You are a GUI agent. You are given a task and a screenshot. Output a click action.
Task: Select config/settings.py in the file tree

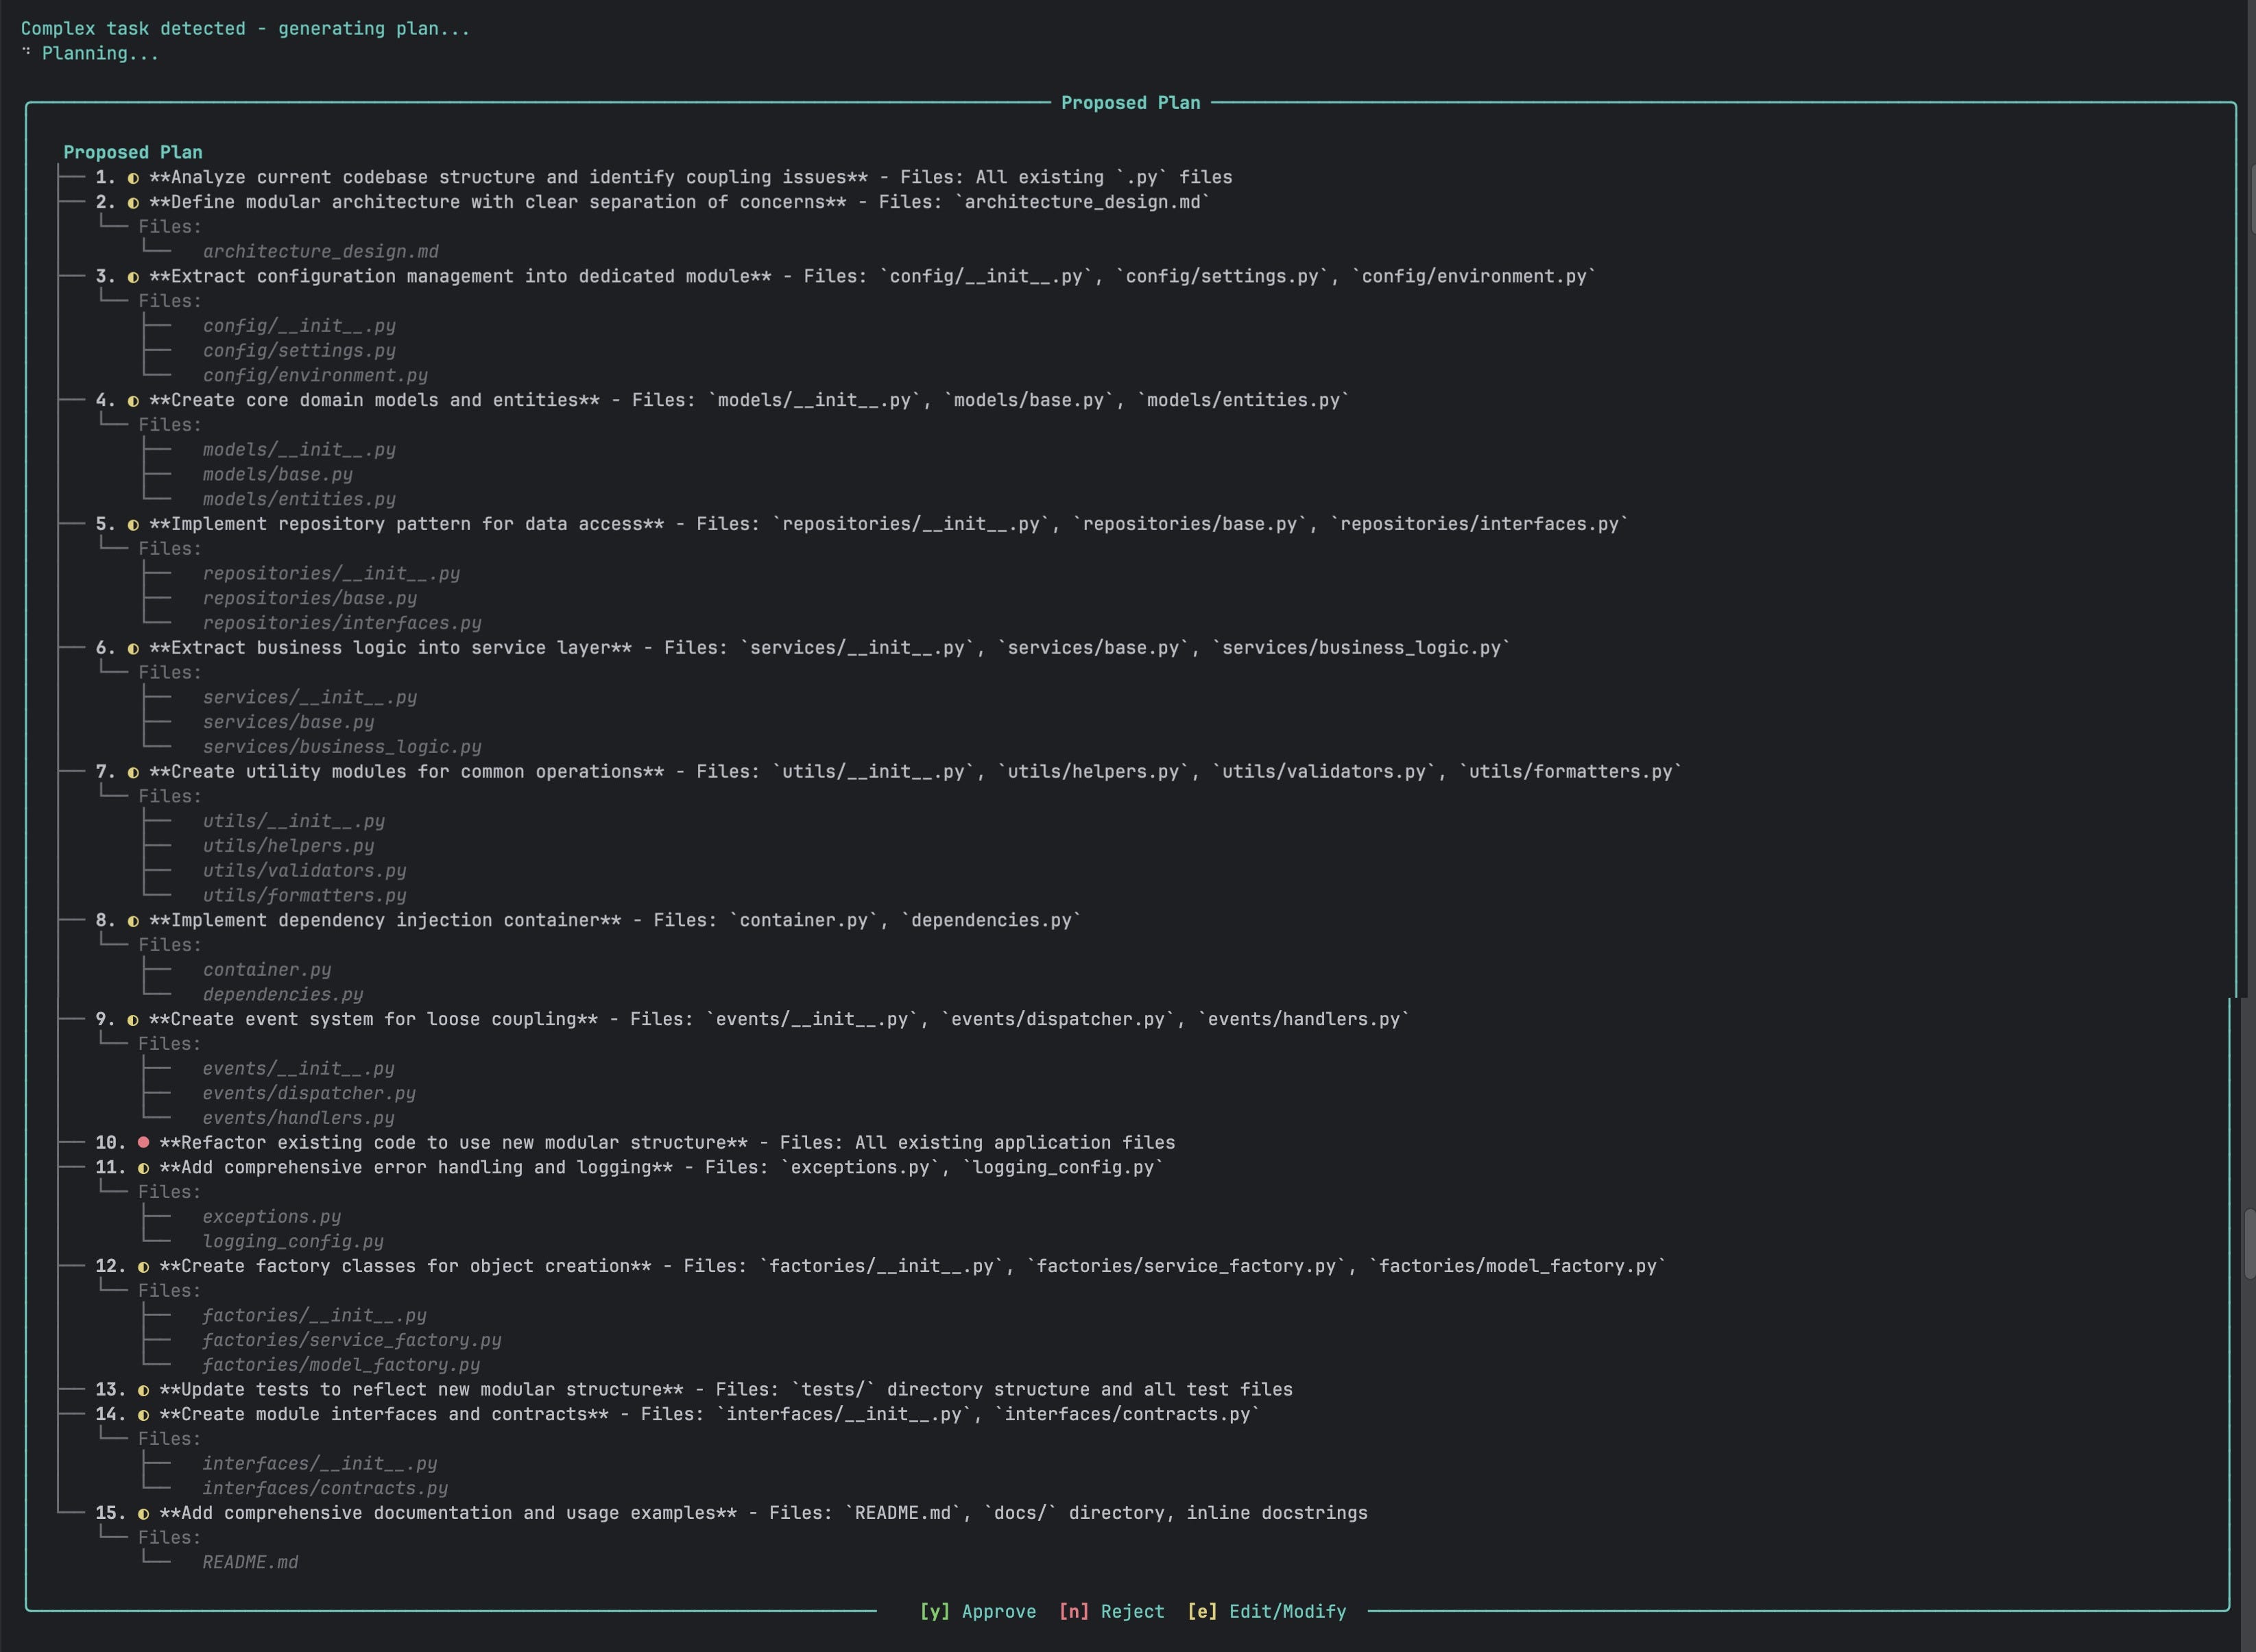[299, 351]
